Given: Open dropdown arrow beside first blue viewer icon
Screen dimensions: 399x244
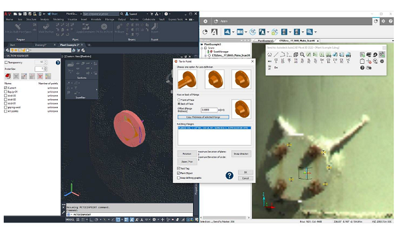Looking at the screenshot, I should pos(233,32).
